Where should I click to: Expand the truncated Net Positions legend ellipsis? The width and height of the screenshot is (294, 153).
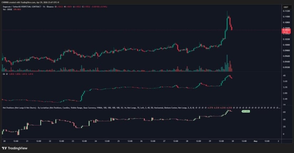point(279,108)
